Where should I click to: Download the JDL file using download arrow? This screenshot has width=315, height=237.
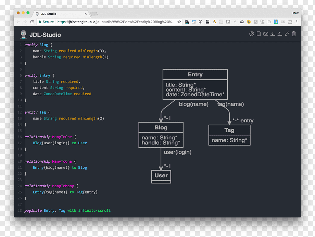[273, 34]
